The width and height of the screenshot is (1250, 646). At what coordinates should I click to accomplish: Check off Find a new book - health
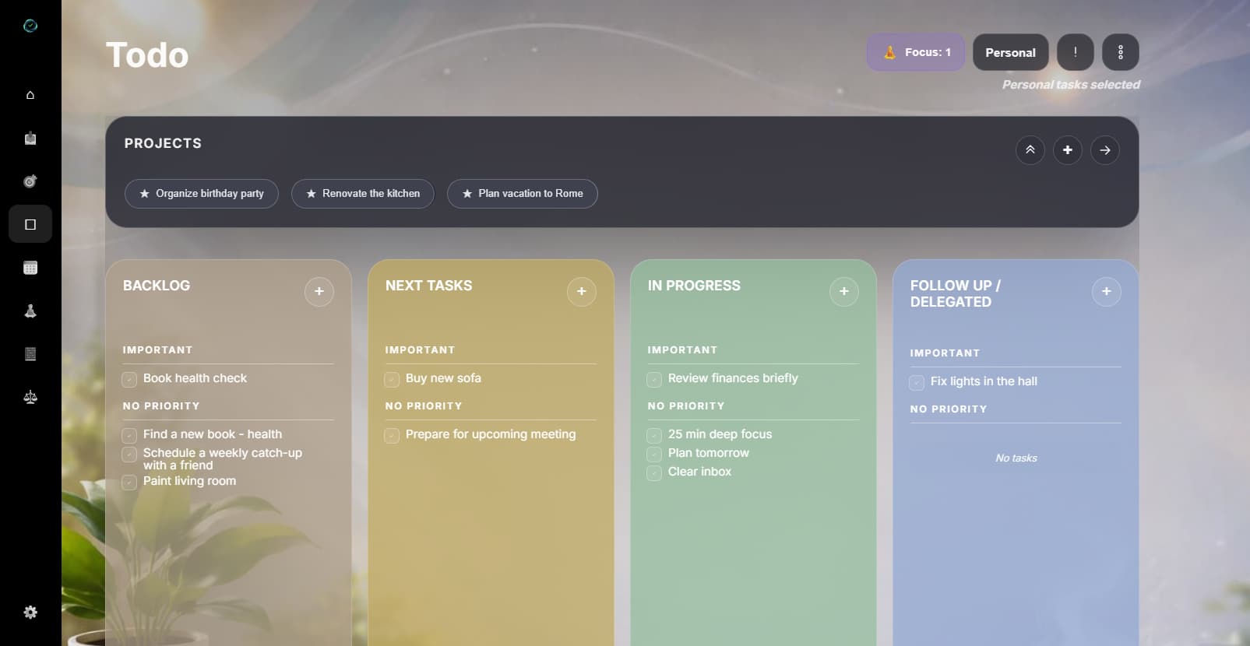(x=129, y=436)
